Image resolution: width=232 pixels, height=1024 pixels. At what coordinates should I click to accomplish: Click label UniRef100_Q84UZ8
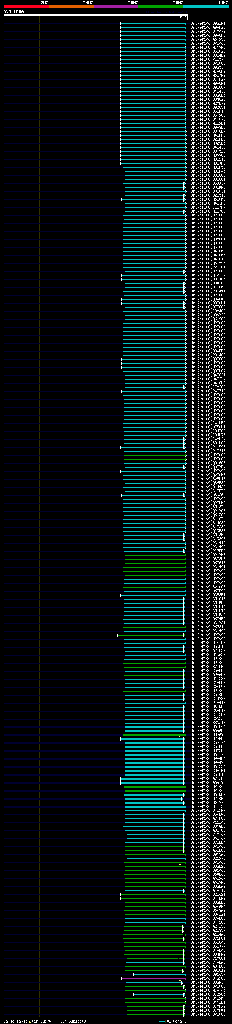point(208,100)
